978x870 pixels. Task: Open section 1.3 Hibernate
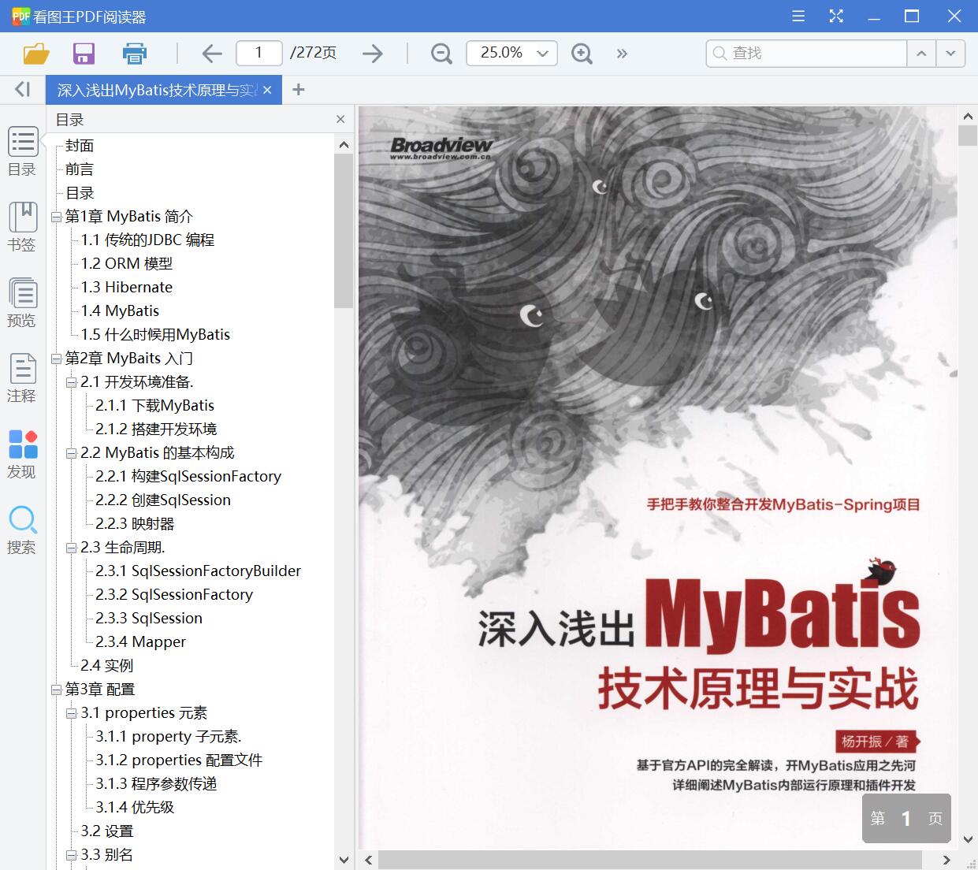[x=126, y=288]
